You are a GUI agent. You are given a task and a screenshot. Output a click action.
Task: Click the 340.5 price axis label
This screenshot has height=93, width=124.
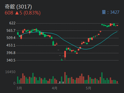click(11, 60)
